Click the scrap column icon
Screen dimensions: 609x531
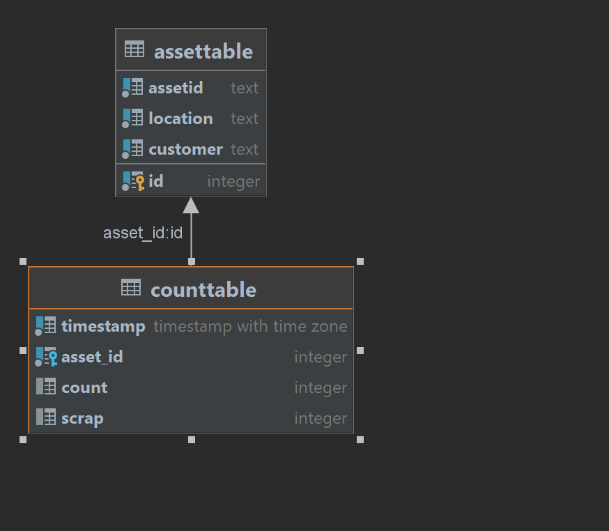(46, 417)
